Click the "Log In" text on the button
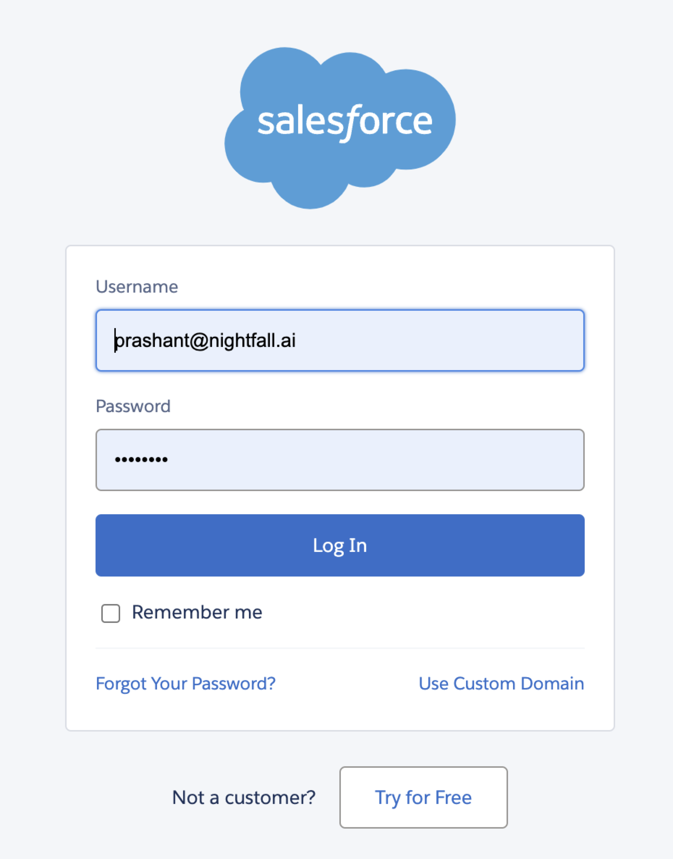Screen dimensions: 673x859 pos(340,545)
